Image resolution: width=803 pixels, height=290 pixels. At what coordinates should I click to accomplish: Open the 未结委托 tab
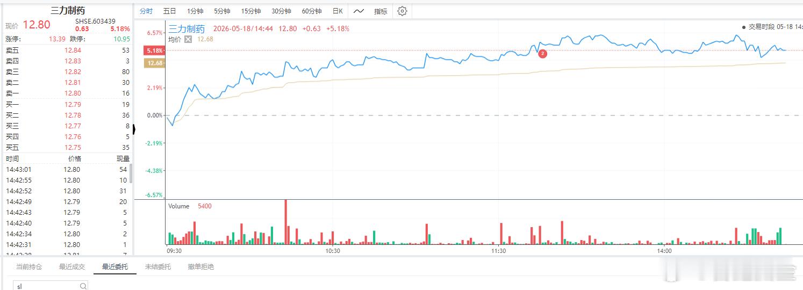(x=158, y=267)
